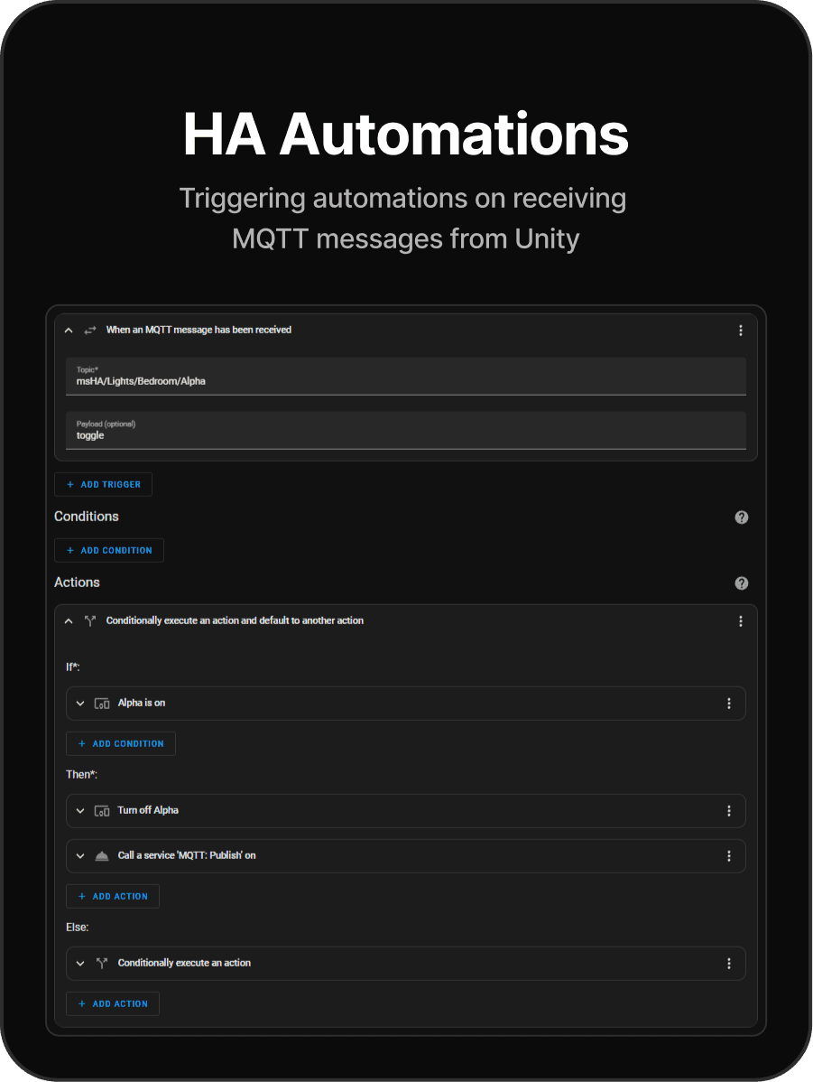Open the Alpha is on overflow menu
Screen dimensions: 813x1082
tap(729, 704)
